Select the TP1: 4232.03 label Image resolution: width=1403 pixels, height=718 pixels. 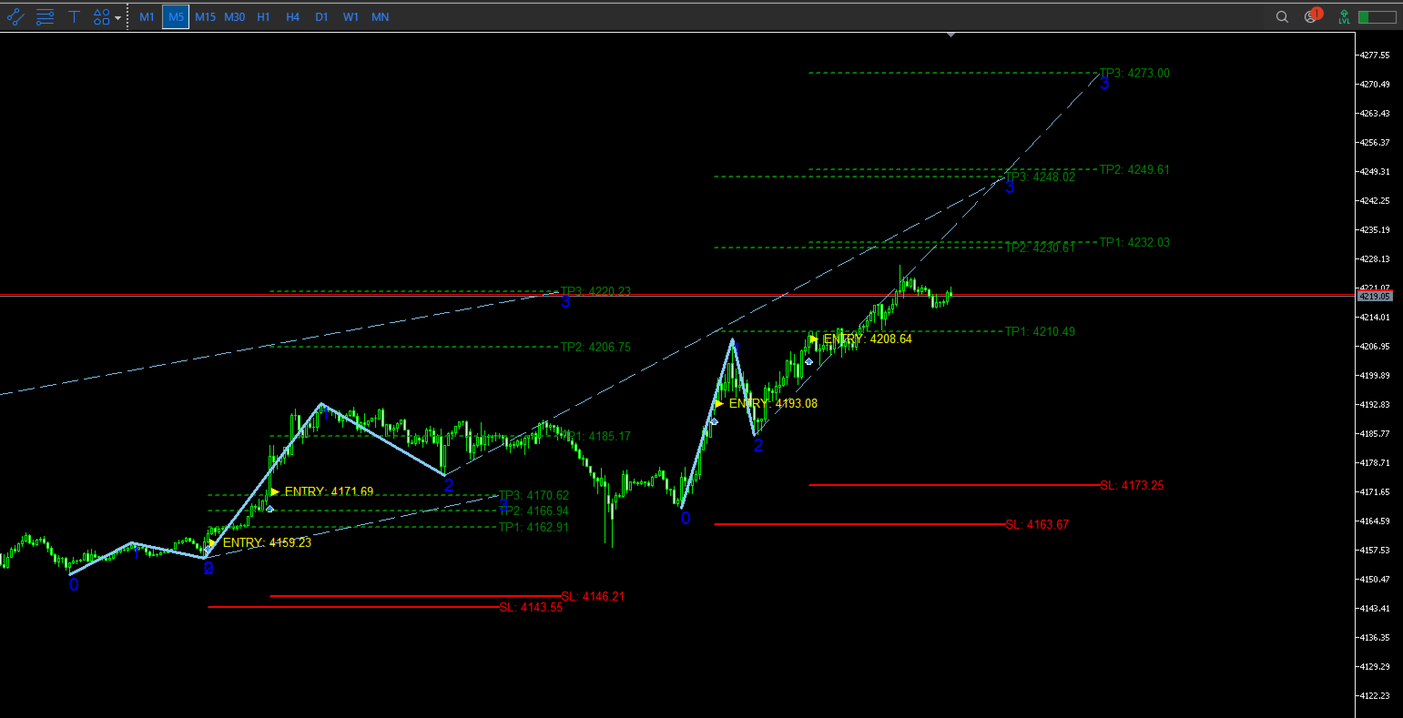tap(1134, 242)
